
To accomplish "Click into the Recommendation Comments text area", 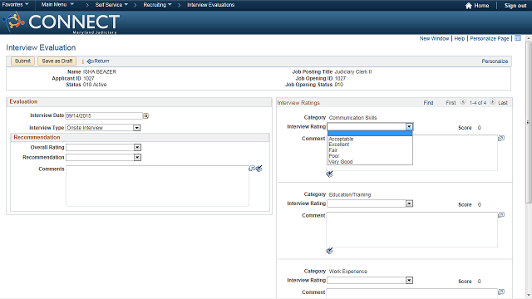I will 157,186.
